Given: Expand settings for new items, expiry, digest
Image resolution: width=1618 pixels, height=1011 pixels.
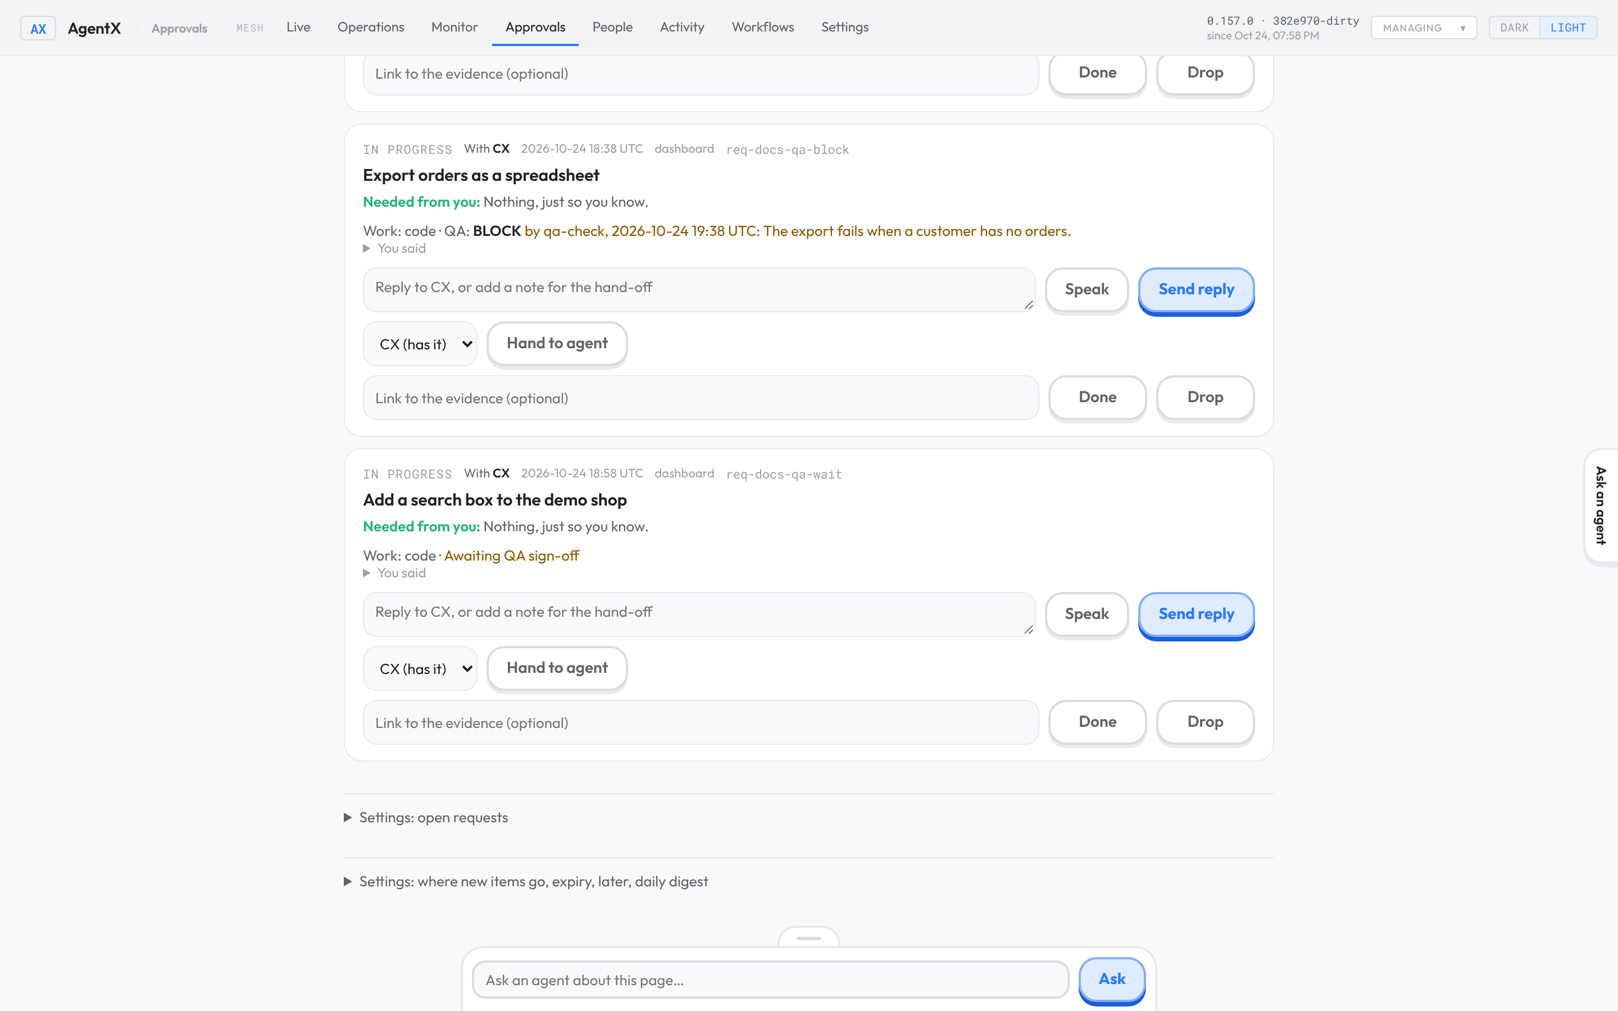Looking at the screenshot, I should point(525,882).
